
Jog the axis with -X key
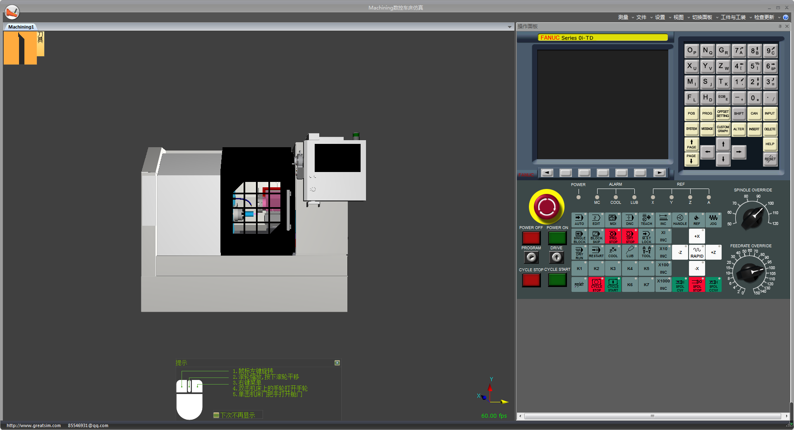697,268
